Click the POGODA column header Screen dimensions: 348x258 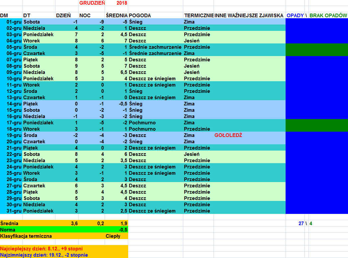pyautogui.click(x=140, y=16)
